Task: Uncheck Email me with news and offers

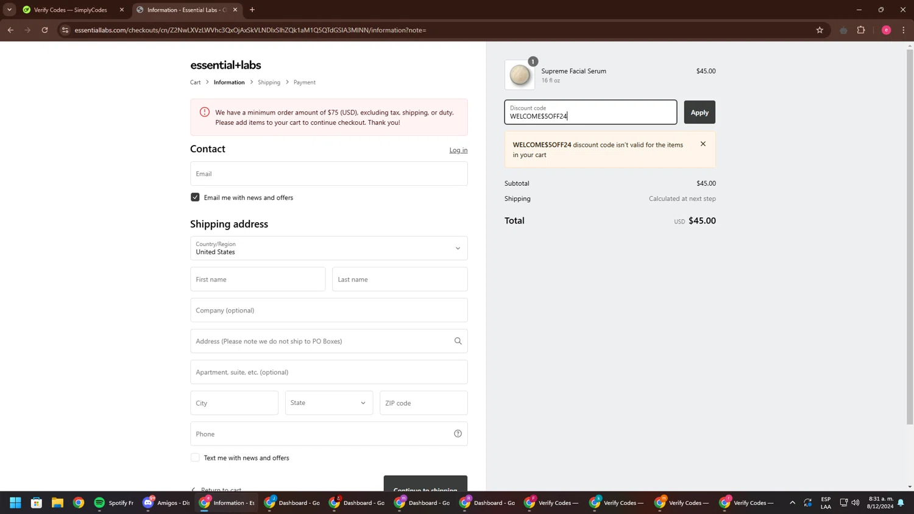Action: coord(195,197)
